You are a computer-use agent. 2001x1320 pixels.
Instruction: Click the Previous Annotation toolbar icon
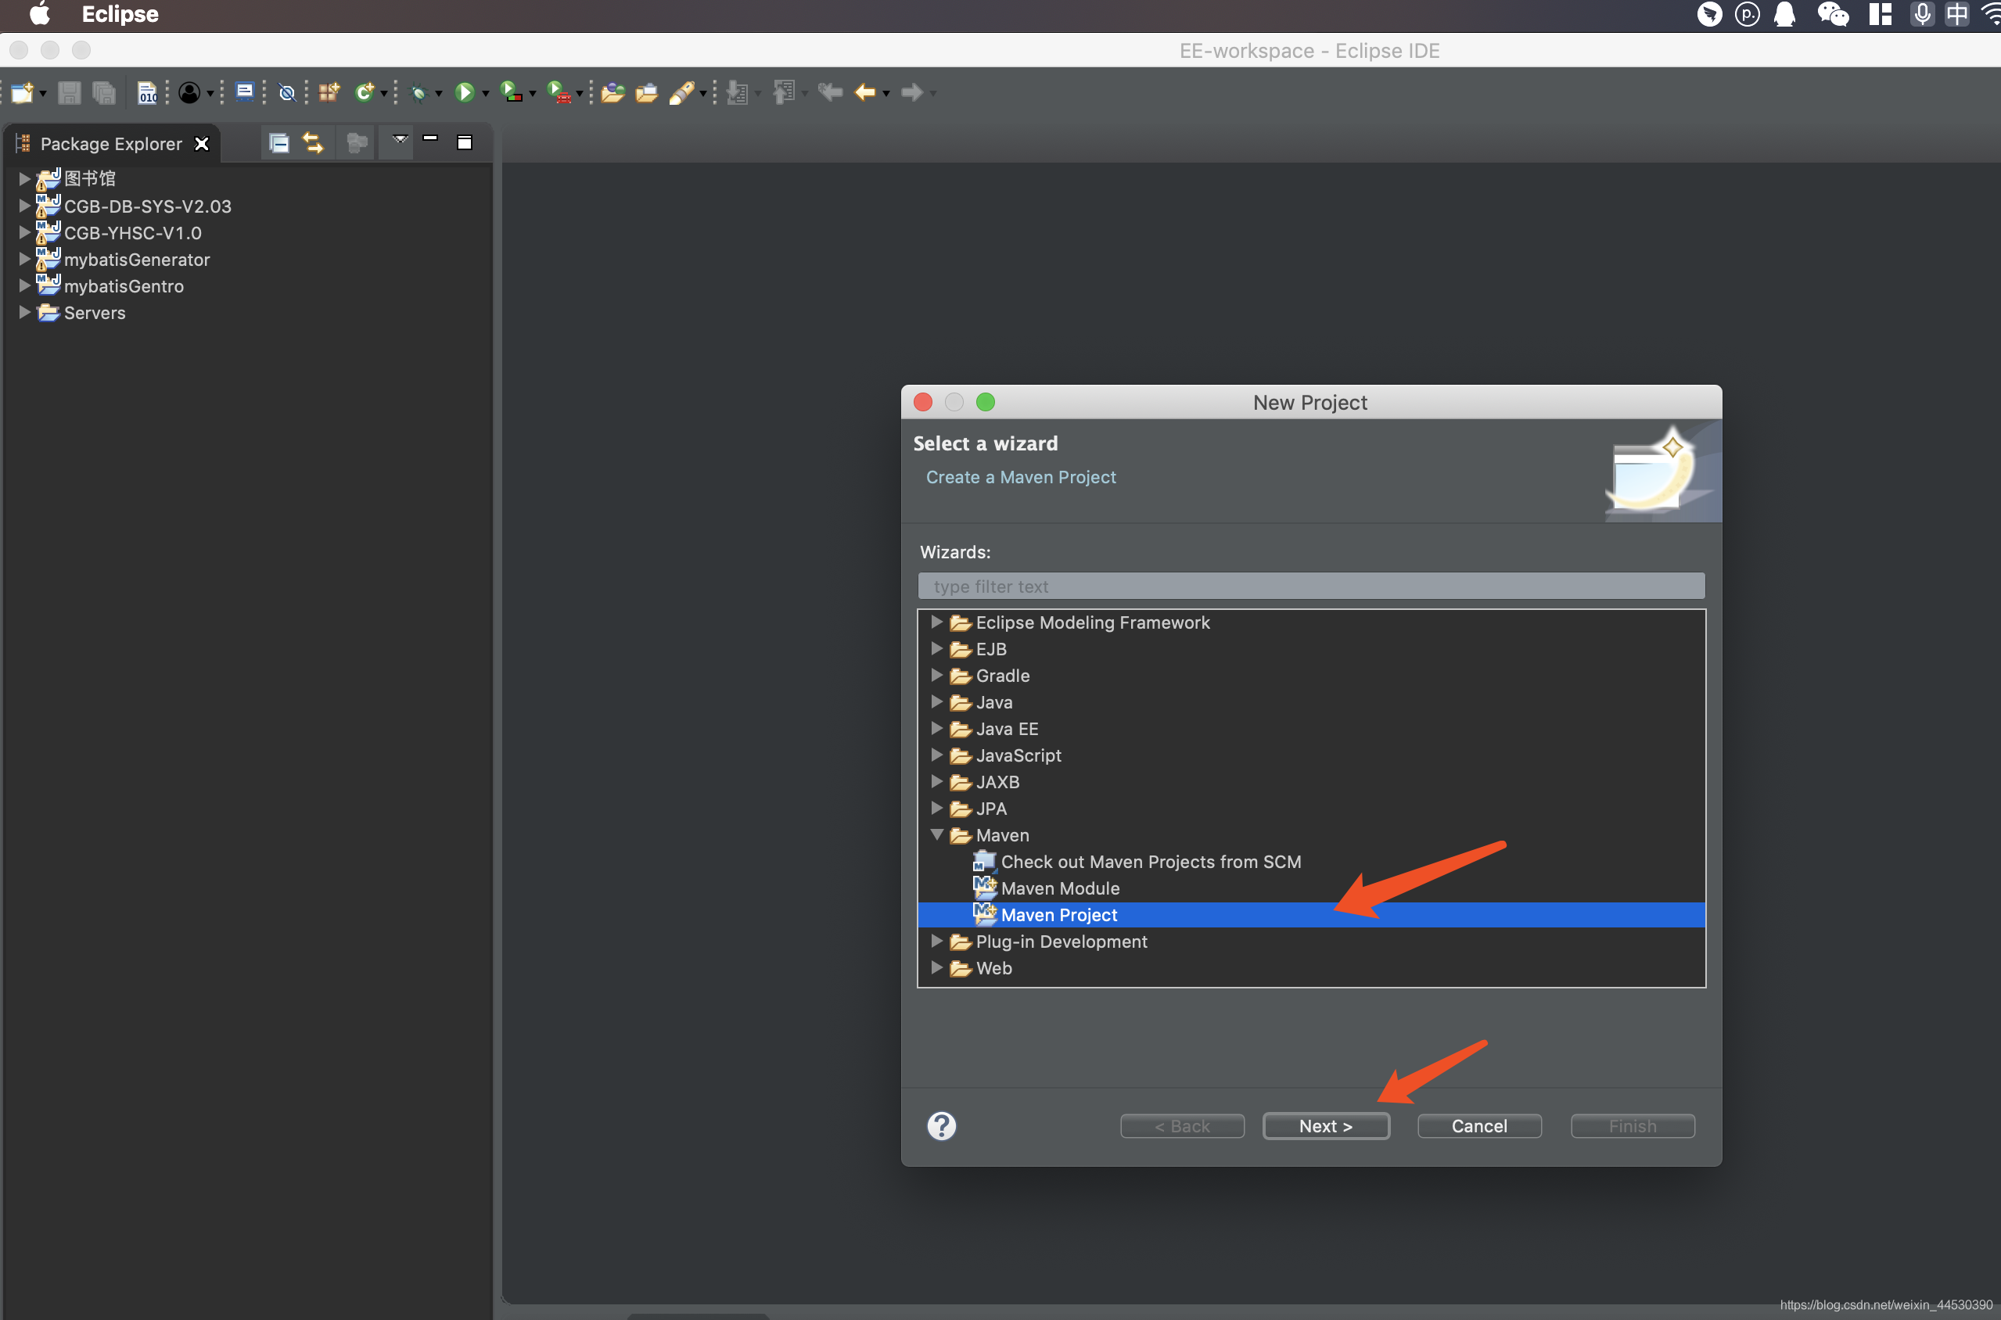point(784,92)
